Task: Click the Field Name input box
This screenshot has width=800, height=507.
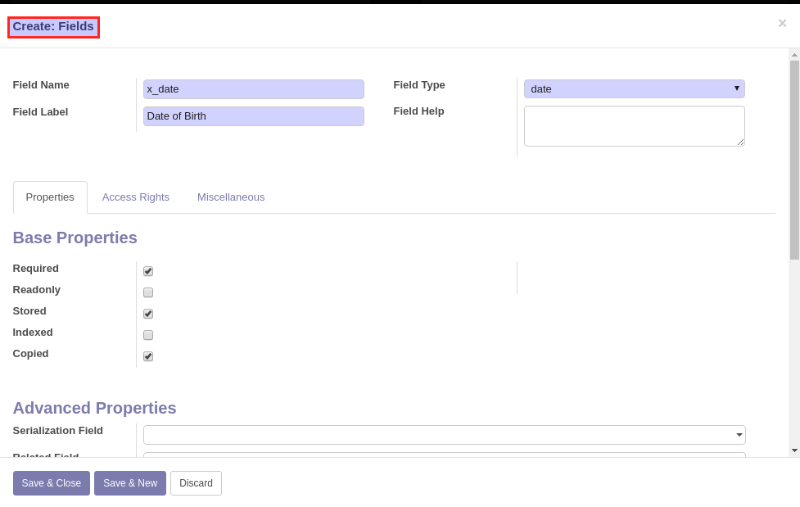Action: (254, 88)
